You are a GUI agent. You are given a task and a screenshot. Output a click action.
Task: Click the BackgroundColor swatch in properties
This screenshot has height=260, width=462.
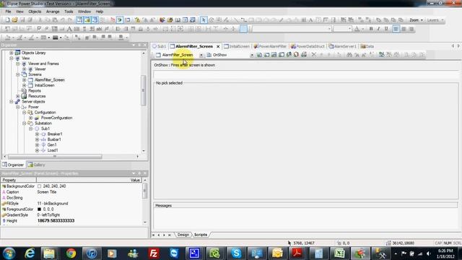coord(39,186)
